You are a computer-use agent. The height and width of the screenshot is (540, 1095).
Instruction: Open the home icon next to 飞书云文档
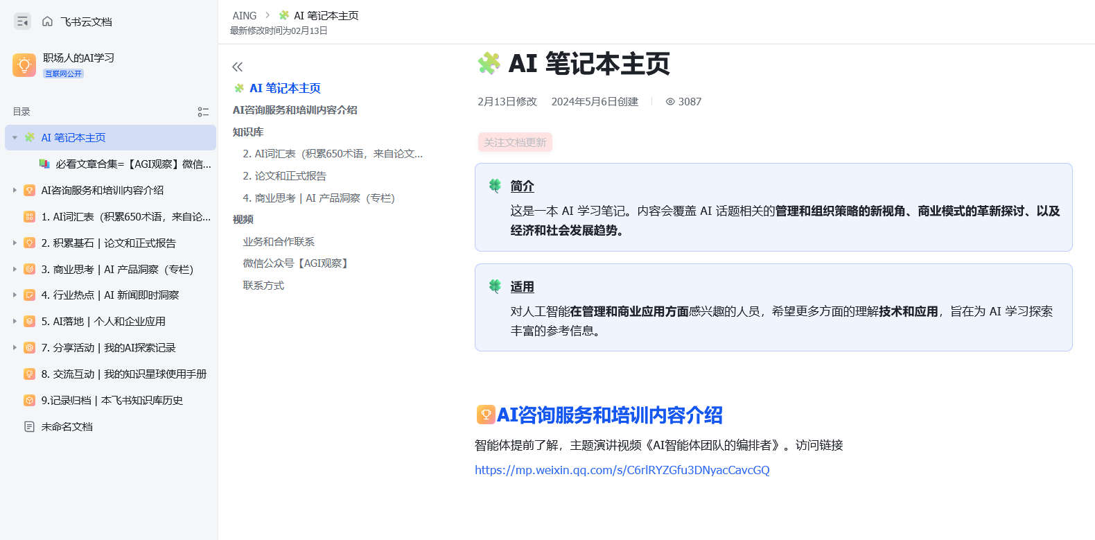tap(47, 21)
